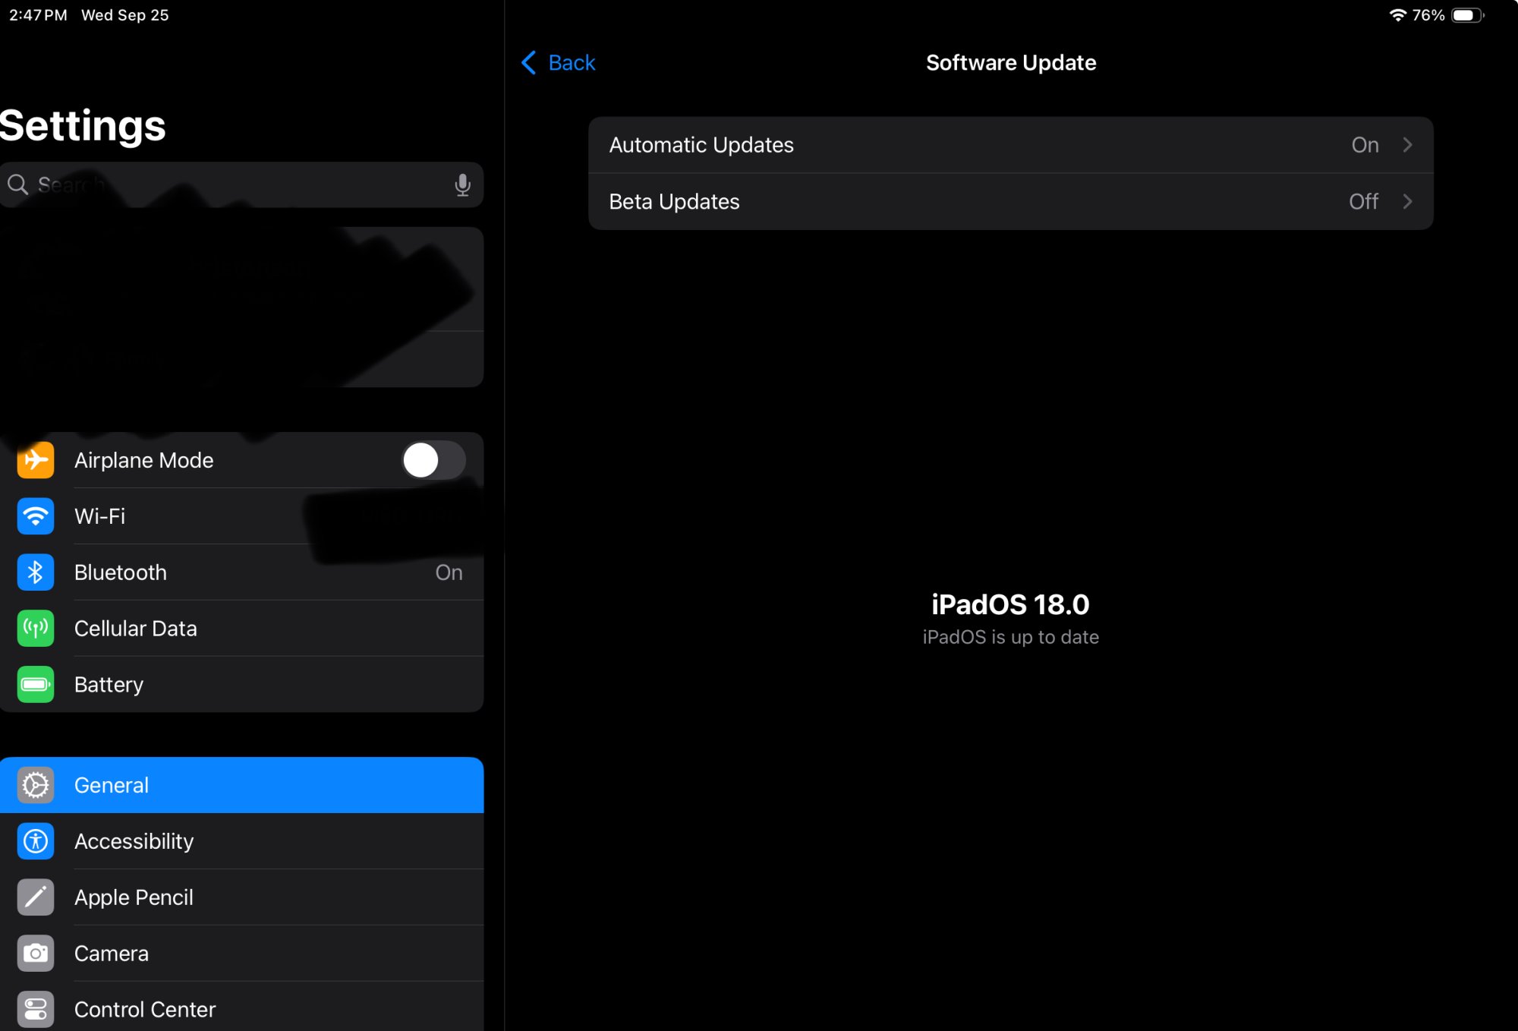Tap the Bluetooth icon in sidebar

click(35, 572)
